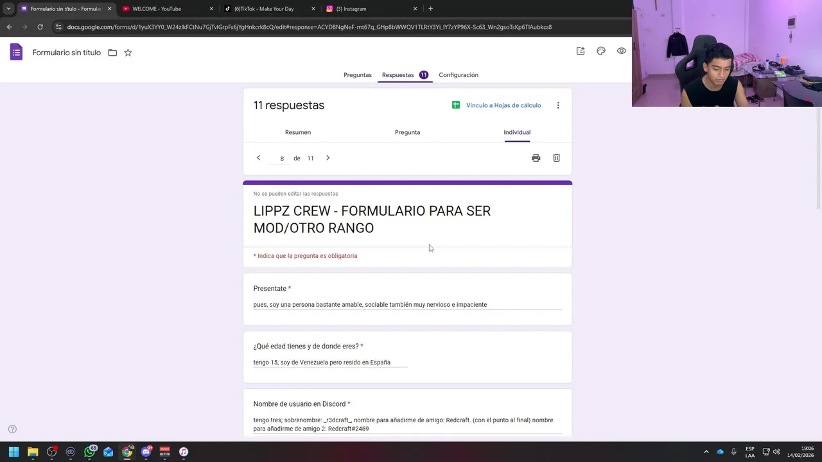
Task: Switch ESP LAA keyboard language
Action: [750, 452]
